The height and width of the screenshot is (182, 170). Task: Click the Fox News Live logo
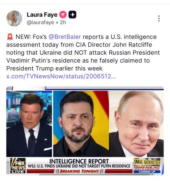click(x=18, y=165)
